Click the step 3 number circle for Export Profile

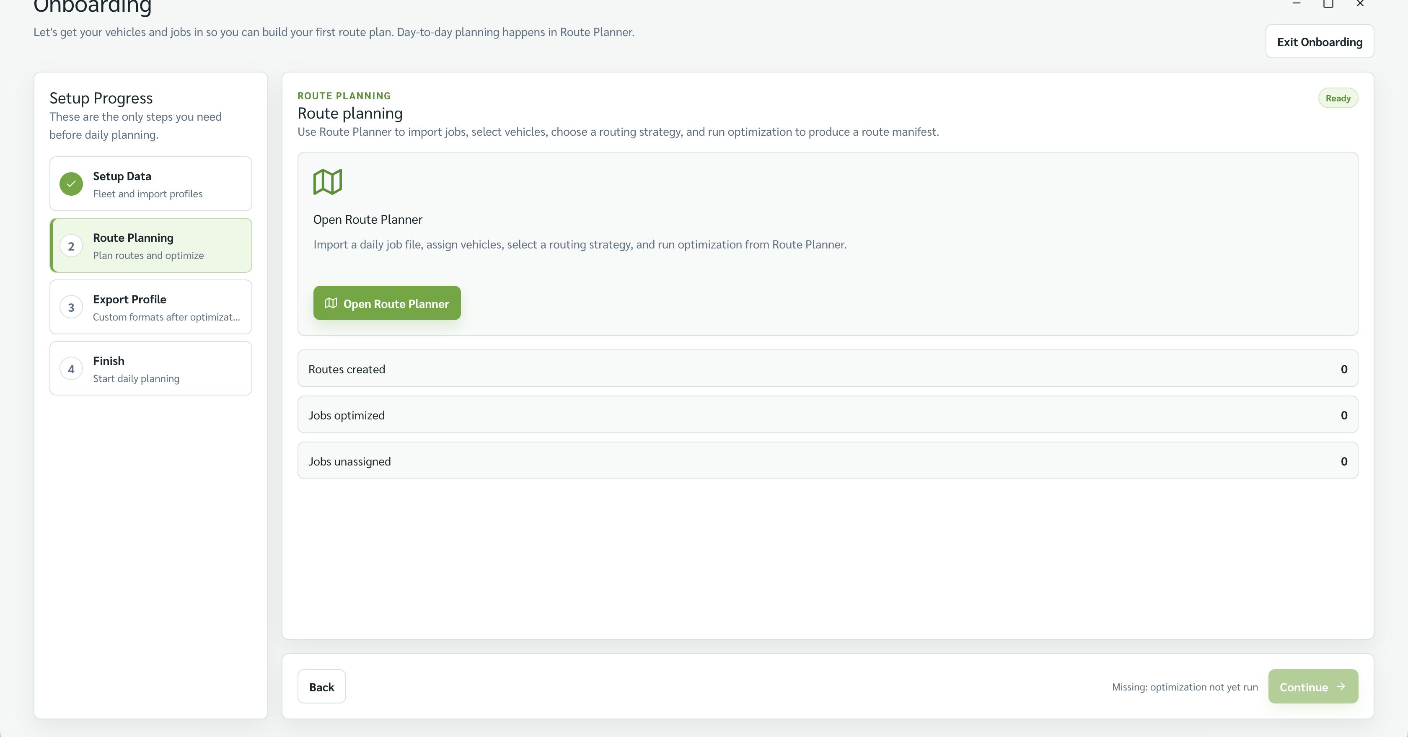pyautogui.click(x=71, y=308)
